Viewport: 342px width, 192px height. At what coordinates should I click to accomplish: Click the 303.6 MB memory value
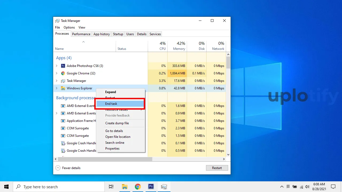(179, 66)
